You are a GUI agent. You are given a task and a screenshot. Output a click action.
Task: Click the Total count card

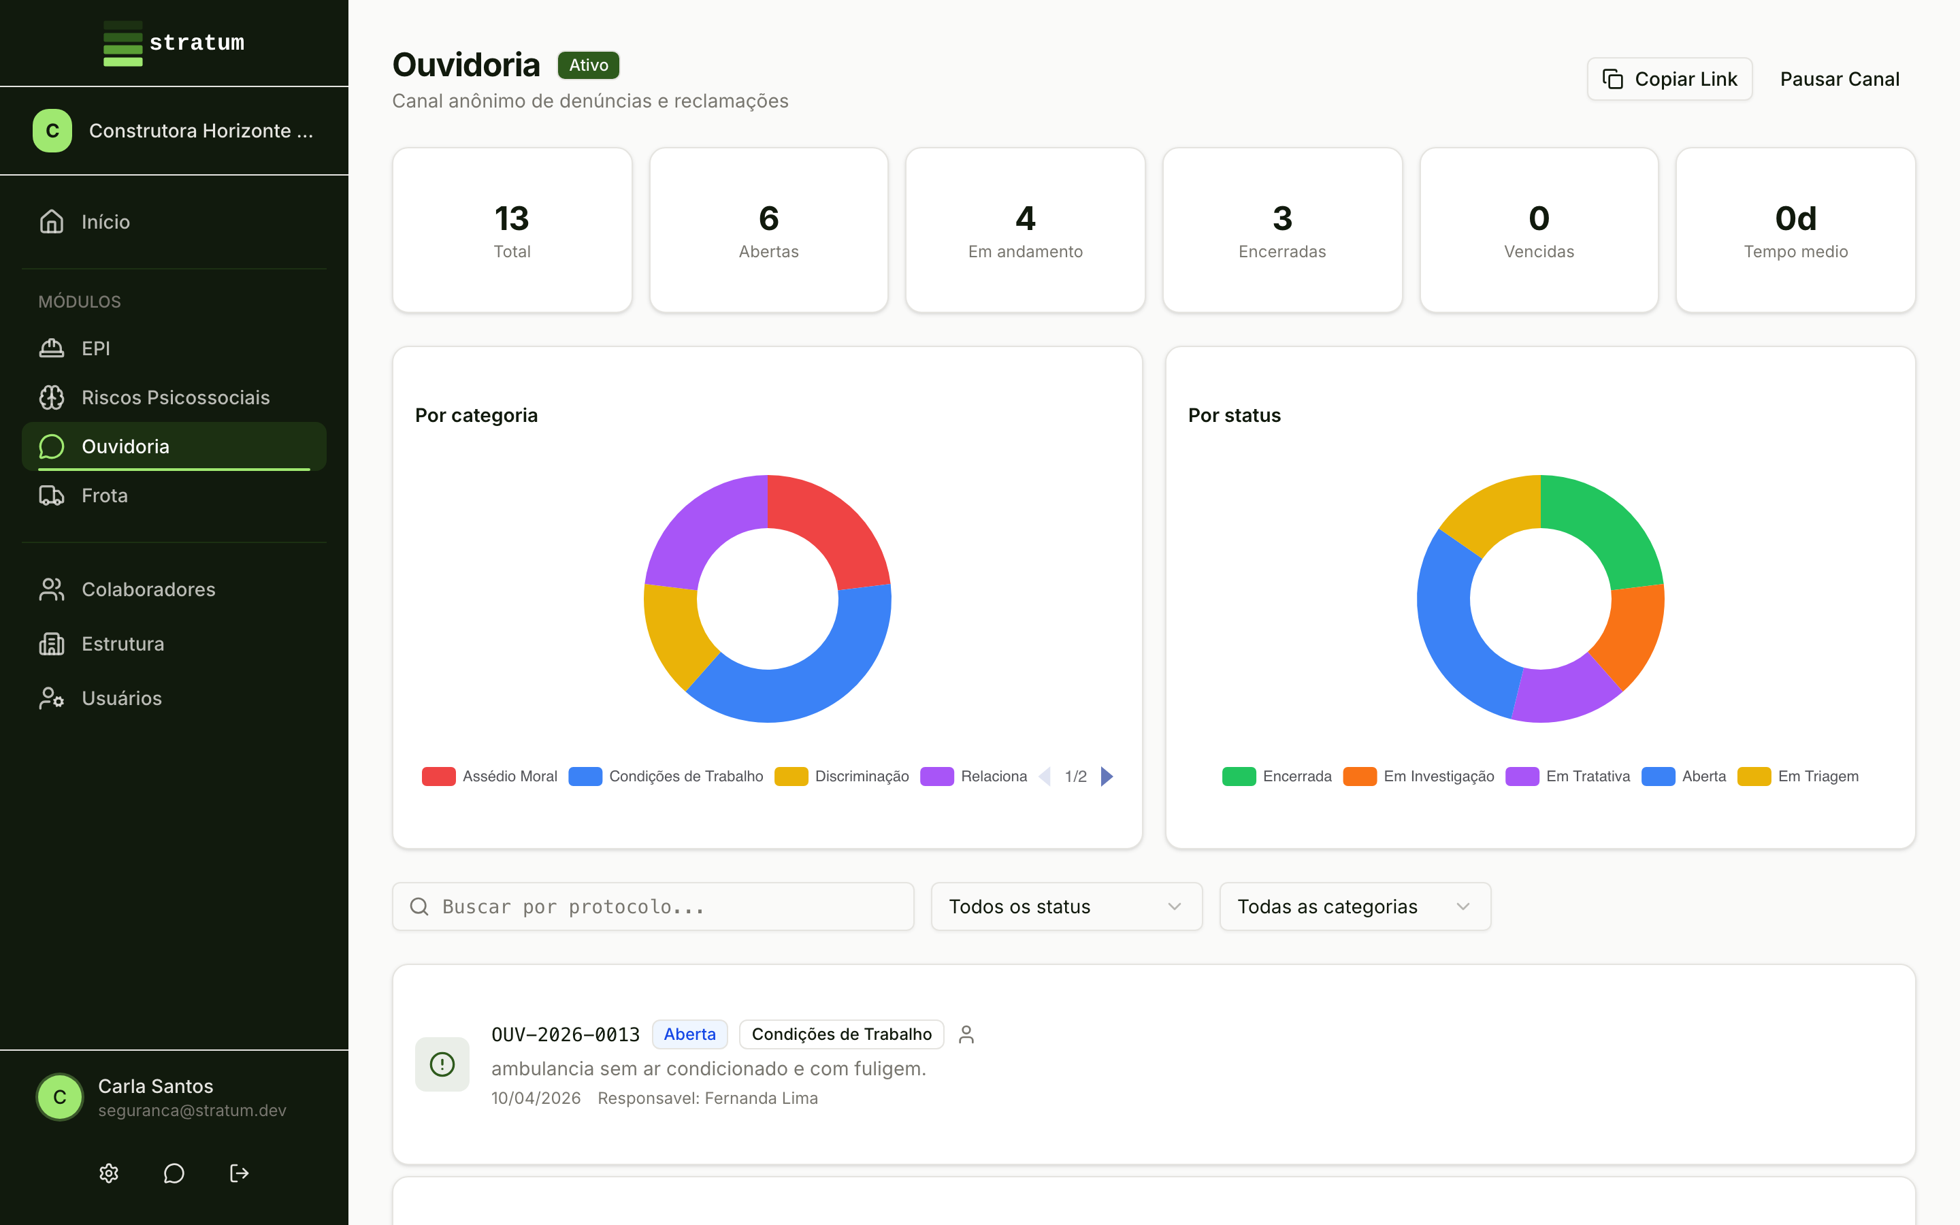(x=512, y=230)
